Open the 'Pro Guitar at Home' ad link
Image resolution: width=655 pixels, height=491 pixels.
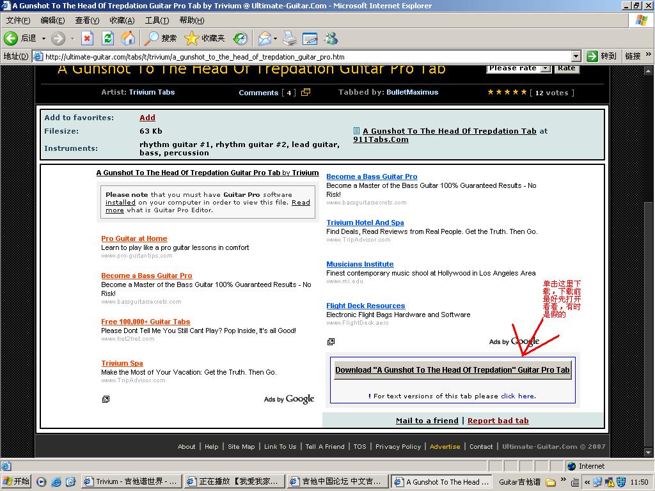click(134, 238)
